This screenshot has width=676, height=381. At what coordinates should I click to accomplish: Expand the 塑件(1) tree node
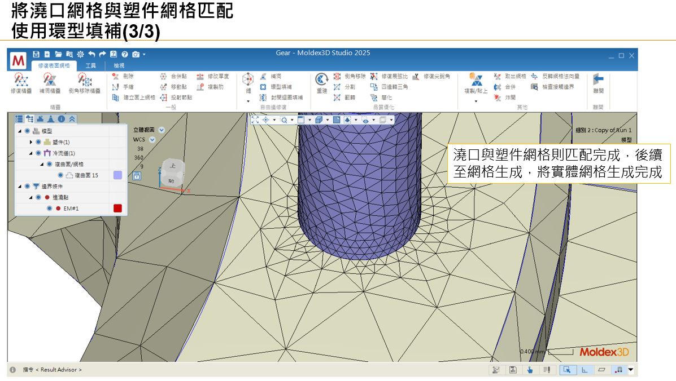coord(31,142)
